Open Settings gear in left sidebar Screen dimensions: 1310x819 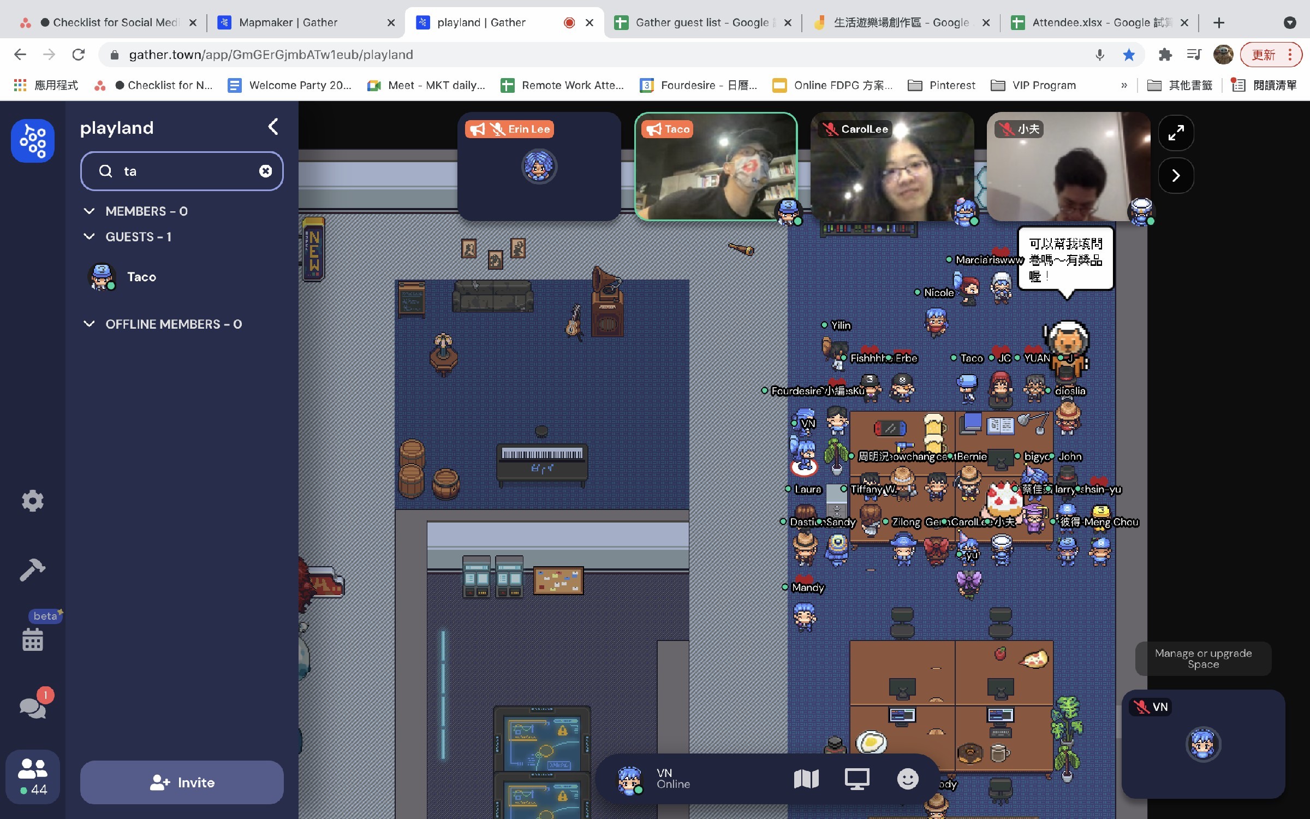pyautogui.click(x=33, y=500)
